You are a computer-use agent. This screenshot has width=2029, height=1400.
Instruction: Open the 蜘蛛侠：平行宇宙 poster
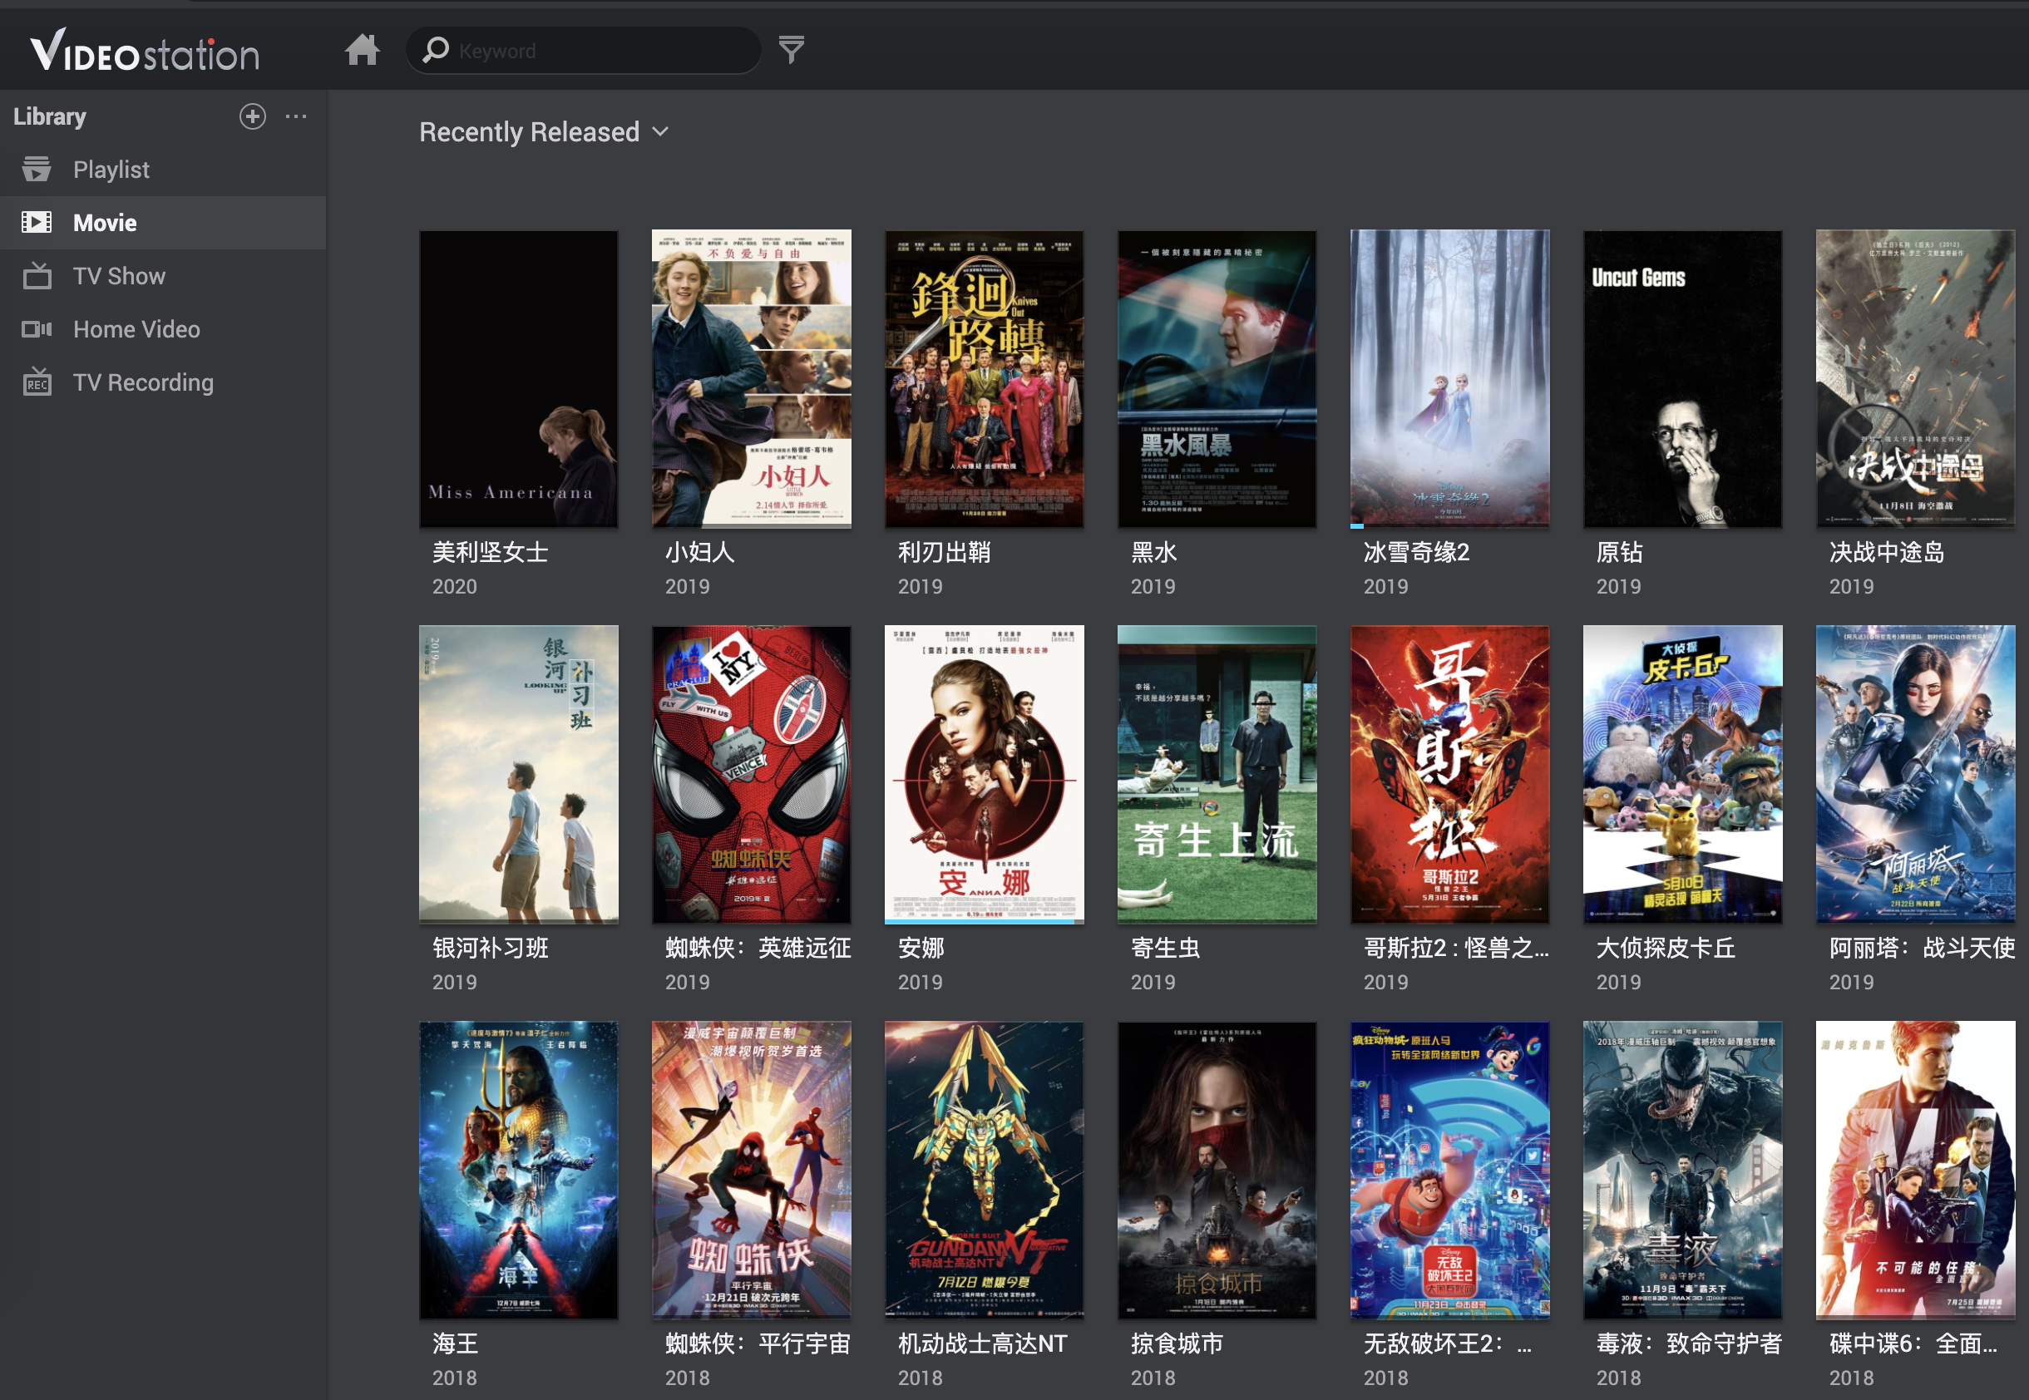(752, 1171)
